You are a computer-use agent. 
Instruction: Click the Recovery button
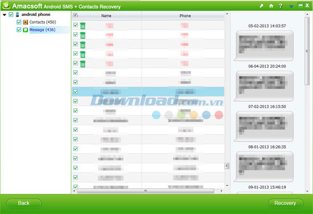[x=286, y=203]
